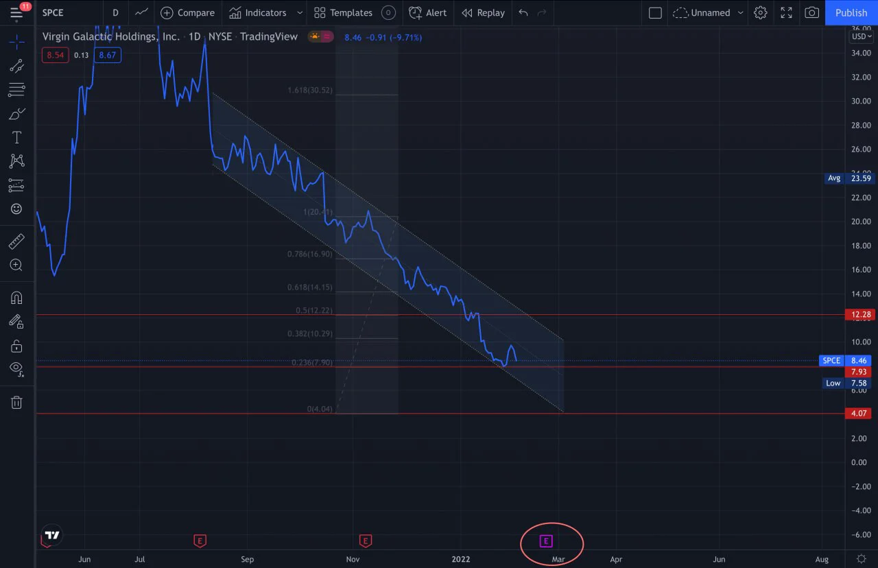Screen dimensions: 878x568
Task: Select the forecast and measurement tools
Action: [x=16, y=185]
